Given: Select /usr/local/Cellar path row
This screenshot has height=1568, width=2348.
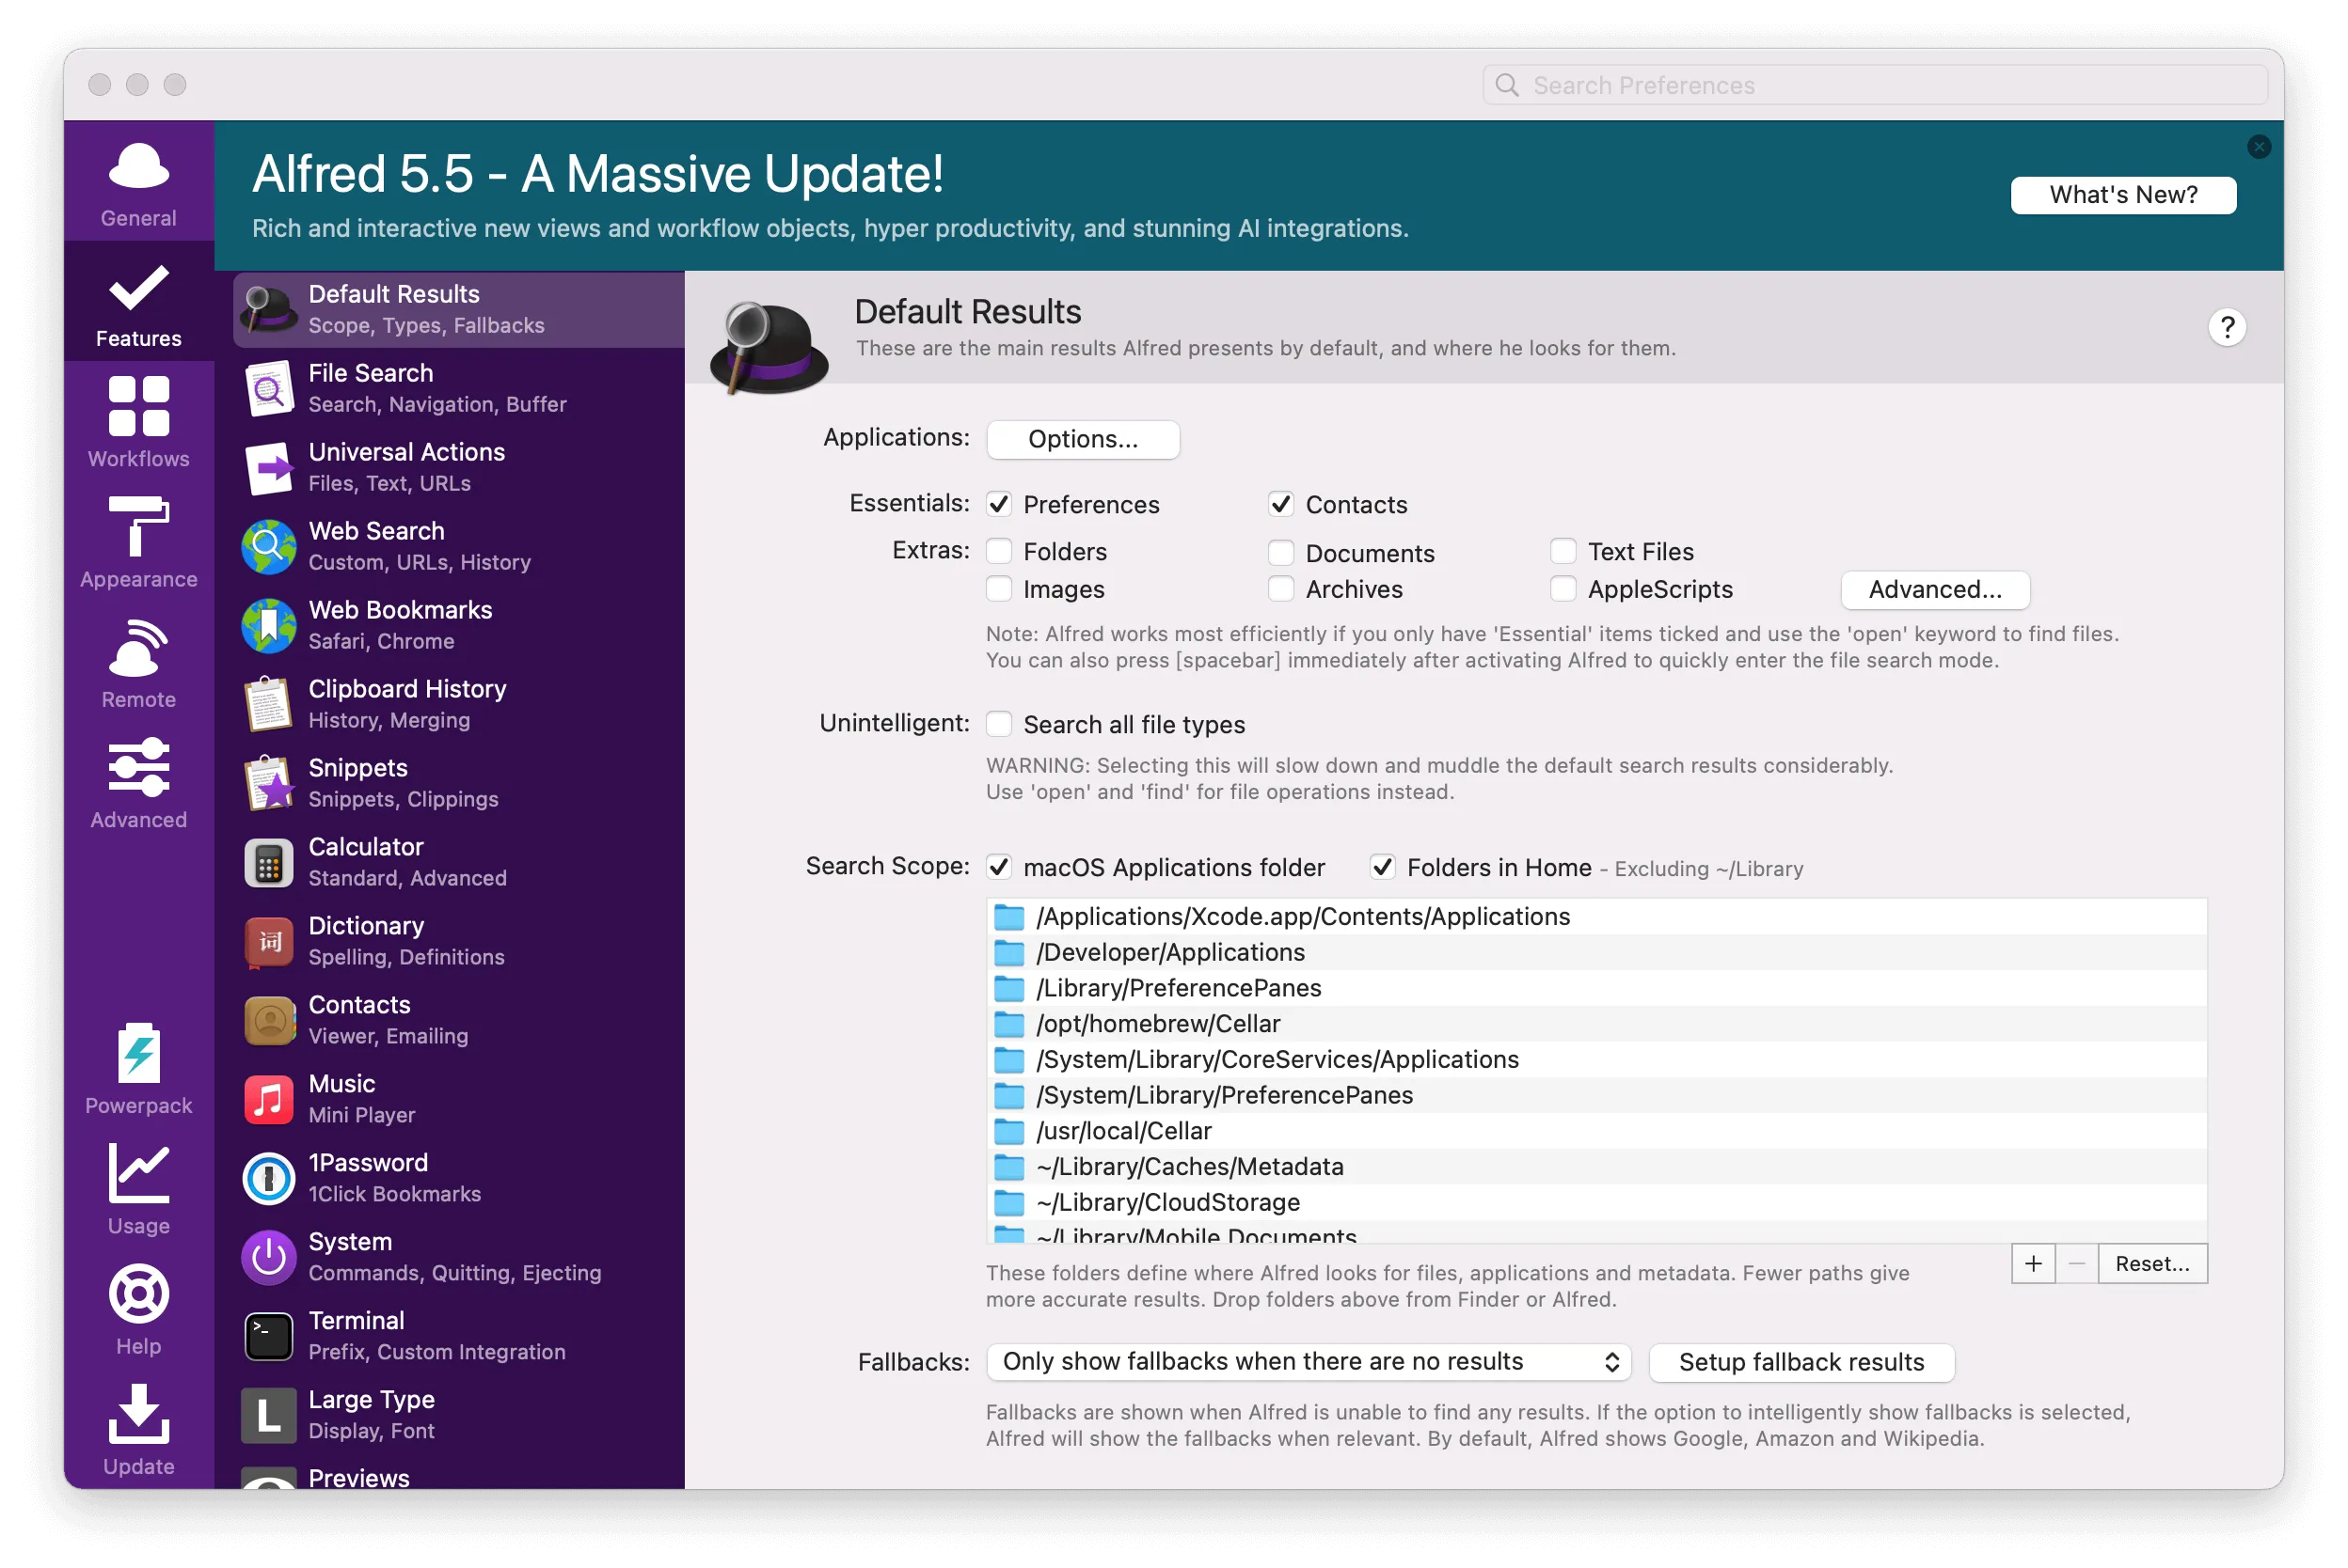Looking at the screenshot, I should click(x=1595, y=1131).
